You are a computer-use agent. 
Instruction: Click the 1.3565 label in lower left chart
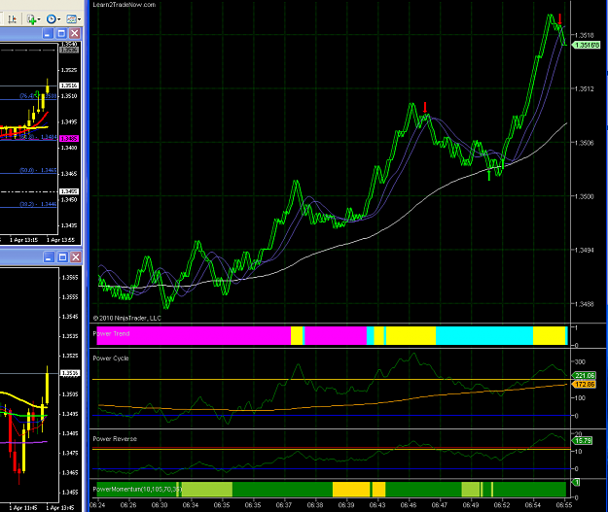pyautogui.click(x=70, y=277)
